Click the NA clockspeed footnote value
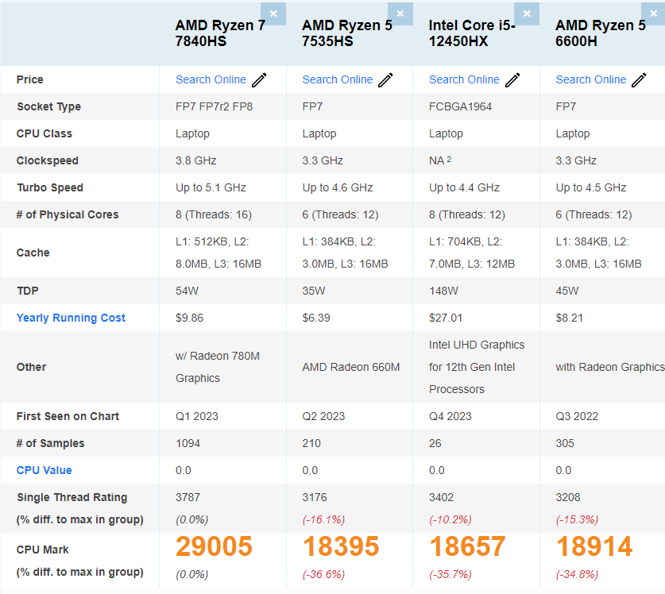This screenshot has width=665, height=594. [x=440, y=160]
